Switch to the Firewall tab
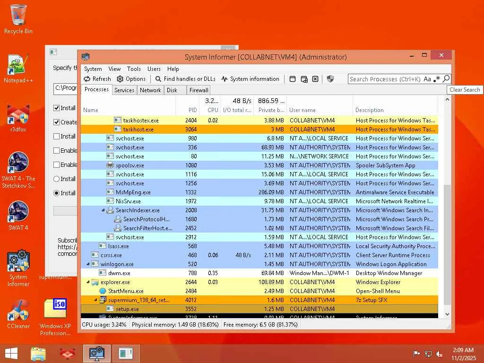 click(199, 90)
